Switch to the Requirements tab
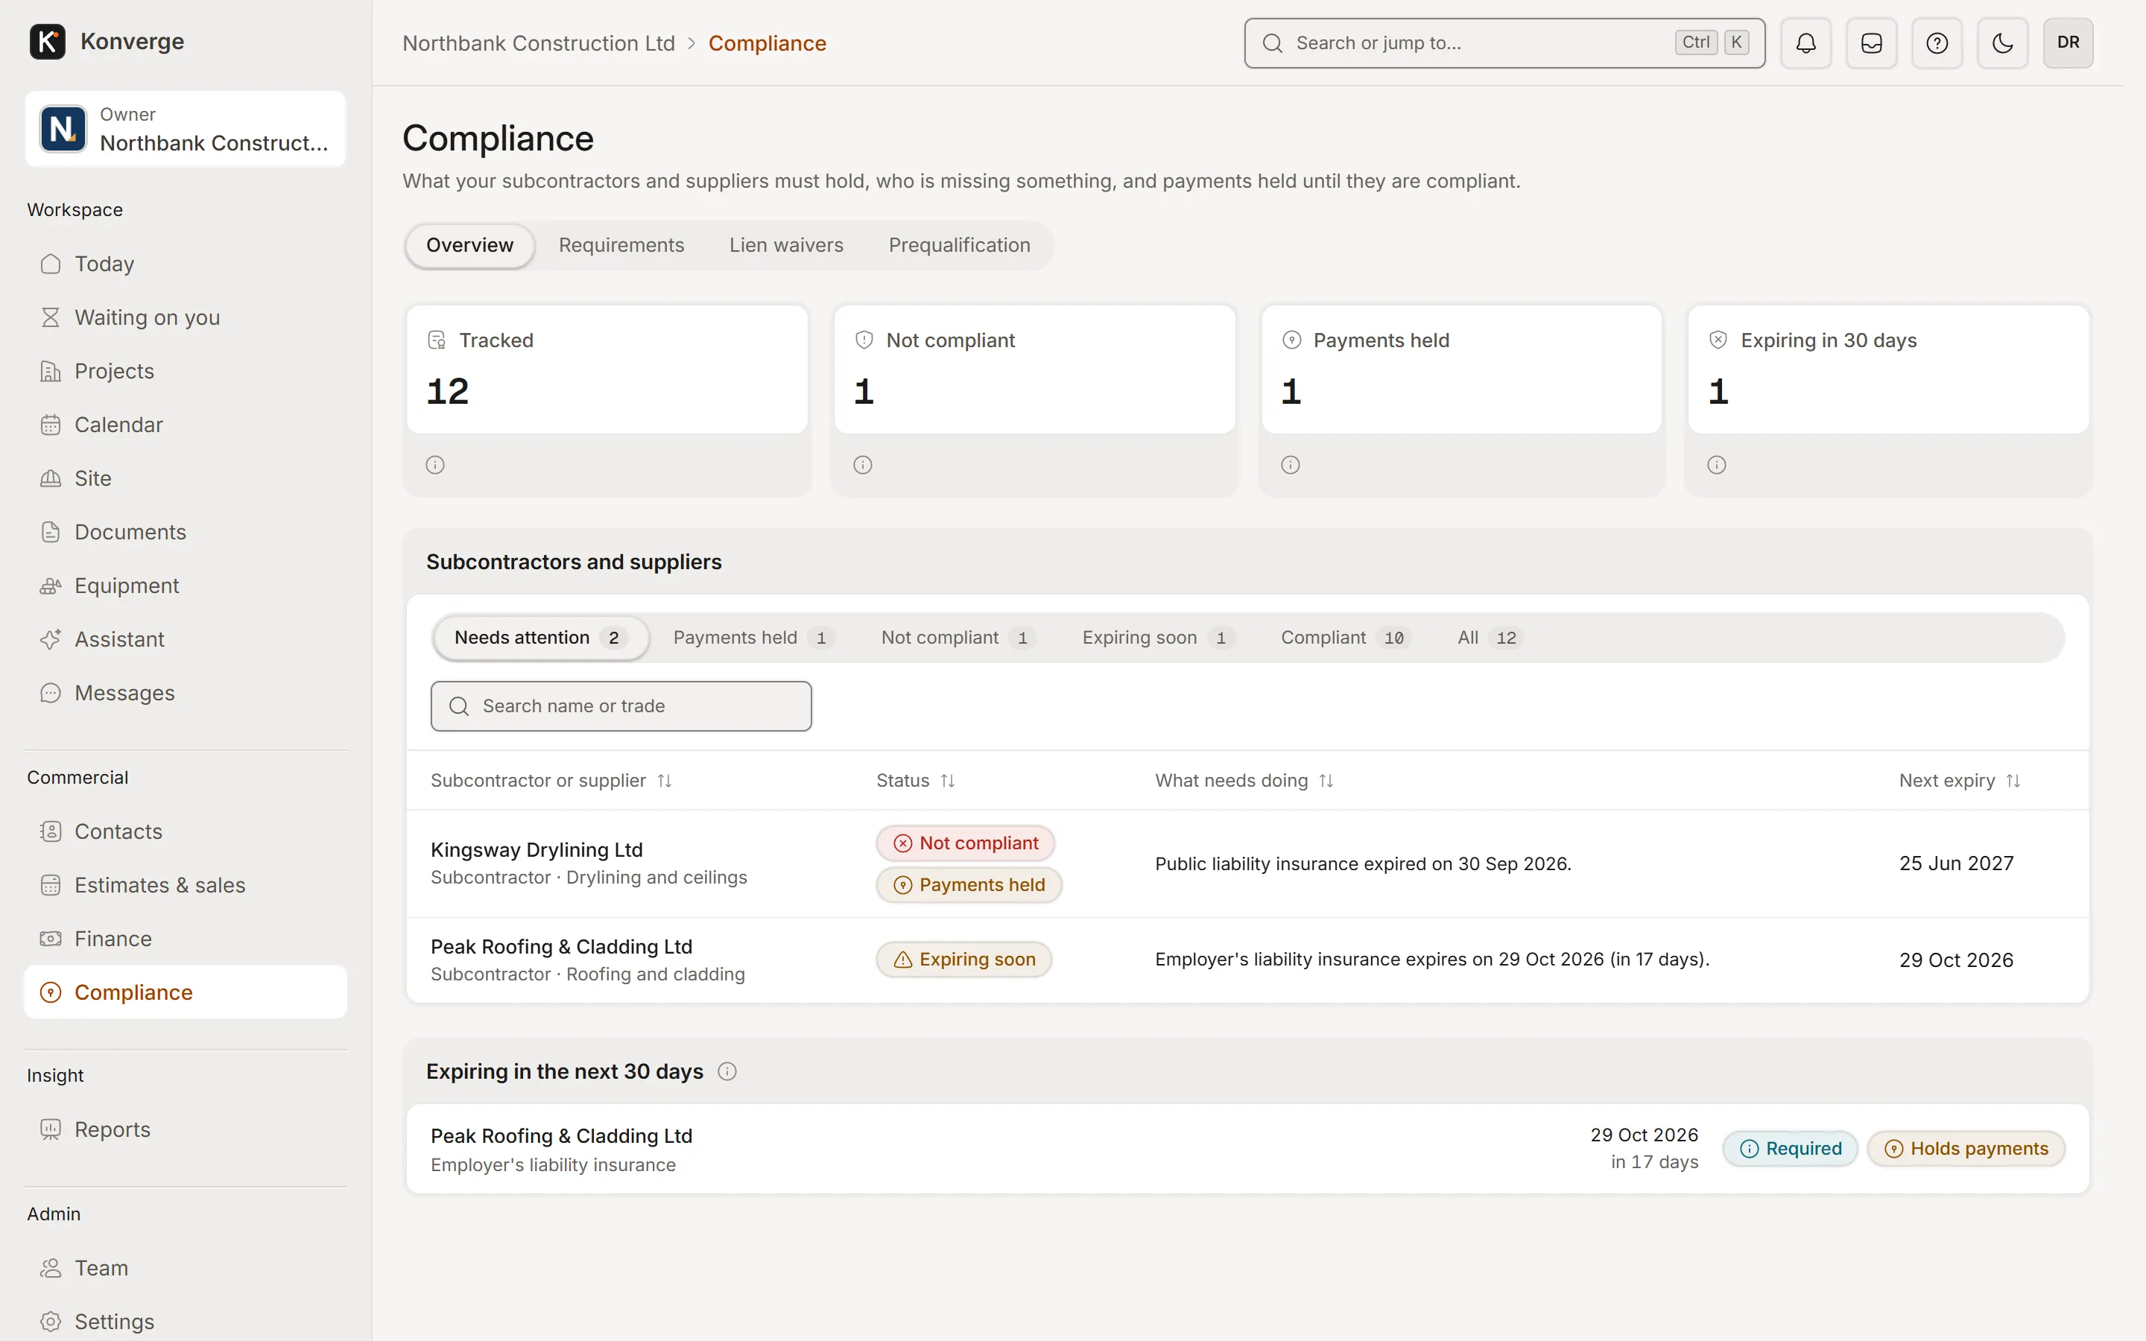2146x1341 pixels. click(x=621, y=245)
